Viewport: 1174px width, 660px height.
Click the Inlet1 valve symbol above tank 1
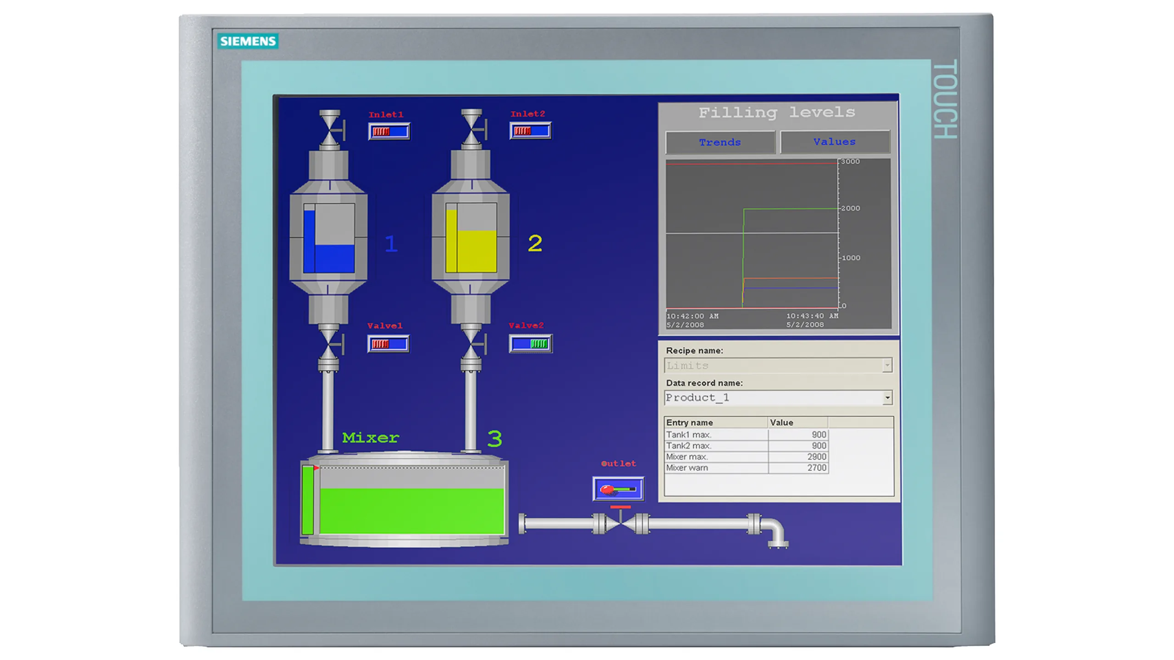click(330, 131)
